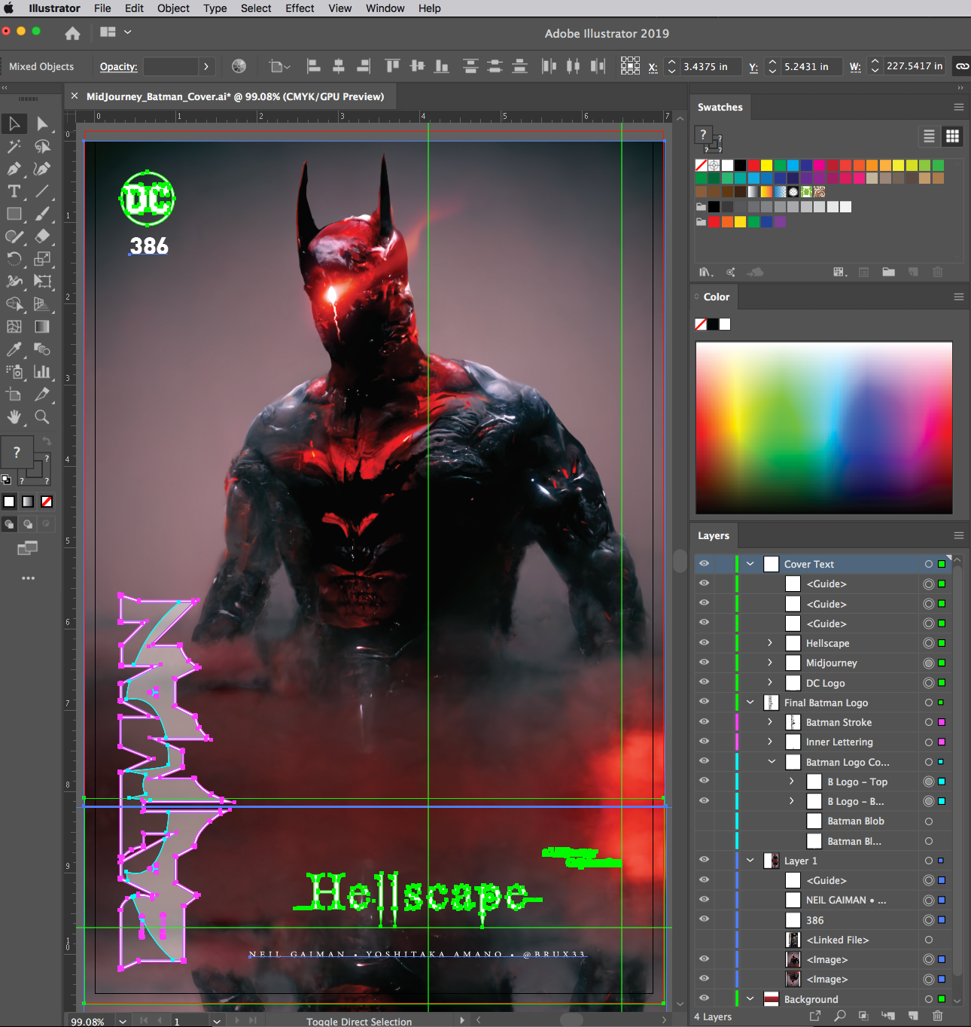
Task: Expand the Midjourney sublayer
Action: [770, 663]
